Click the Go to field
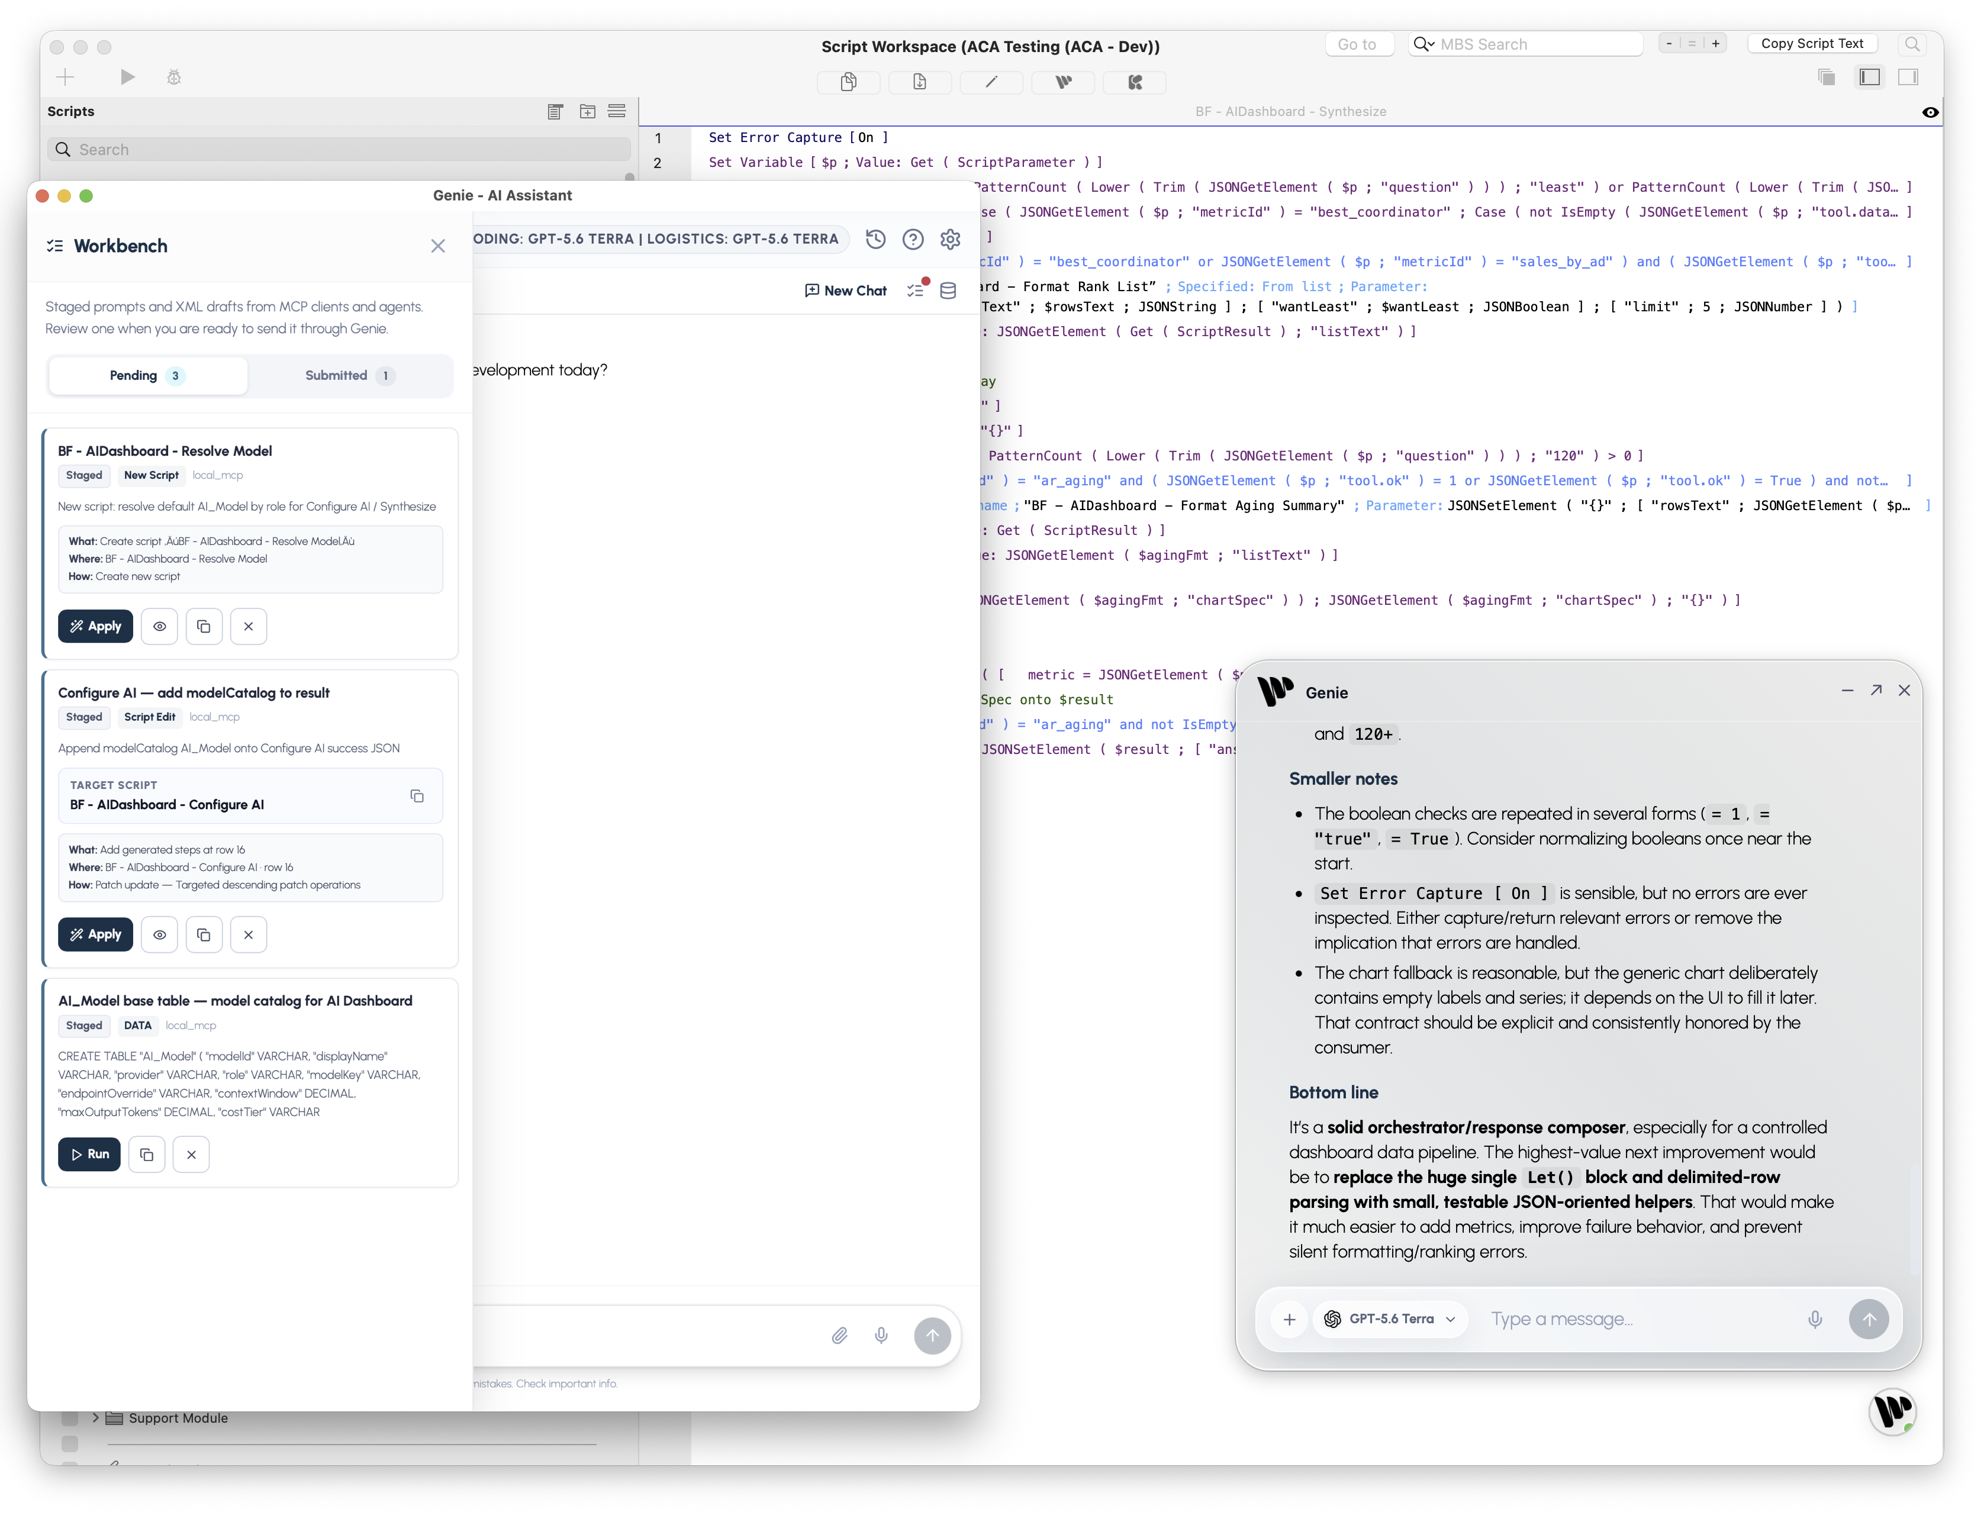 (1359, 44)
